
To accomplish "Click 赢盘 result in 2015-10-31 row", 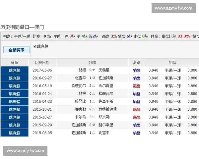I will click(137, 110).
